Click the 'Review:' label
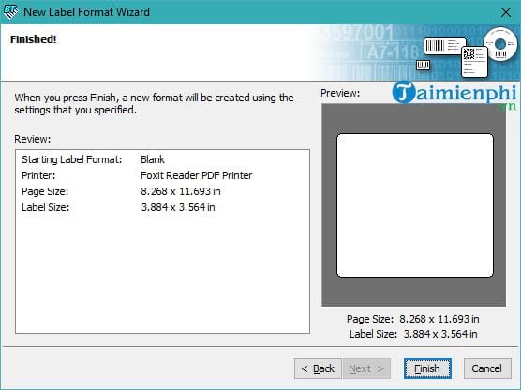This screenshot has height=390, width=521. coord(33,139)
